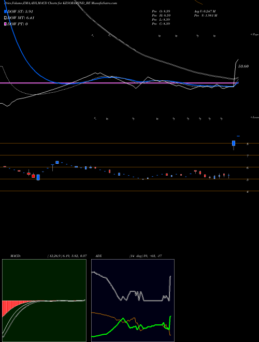This screenshot has height=342, width=259.
Task: Click the price axis label 8
Action: pos(248,144)
